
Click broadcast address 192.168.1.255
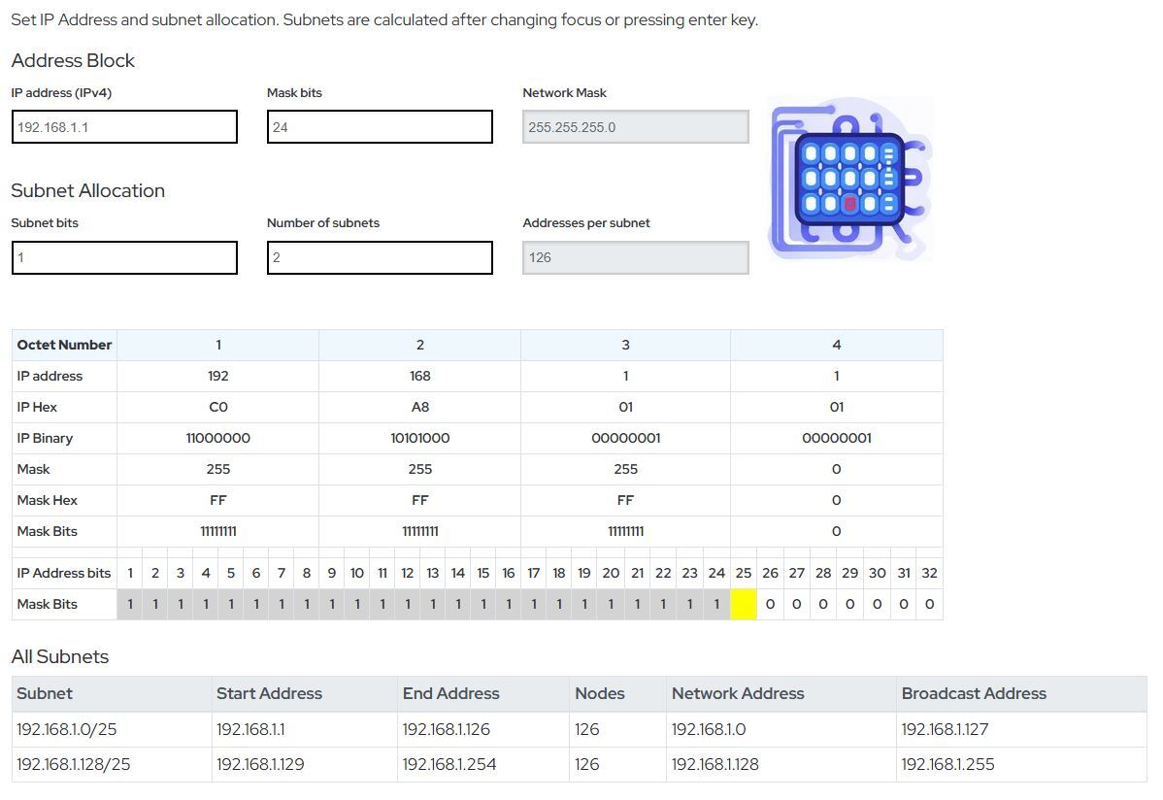click(x=947, y=764)
